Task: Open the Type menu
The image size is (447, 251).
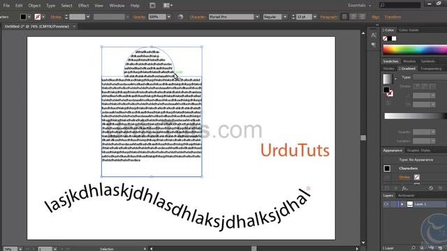Action: [x=51, y=6]
